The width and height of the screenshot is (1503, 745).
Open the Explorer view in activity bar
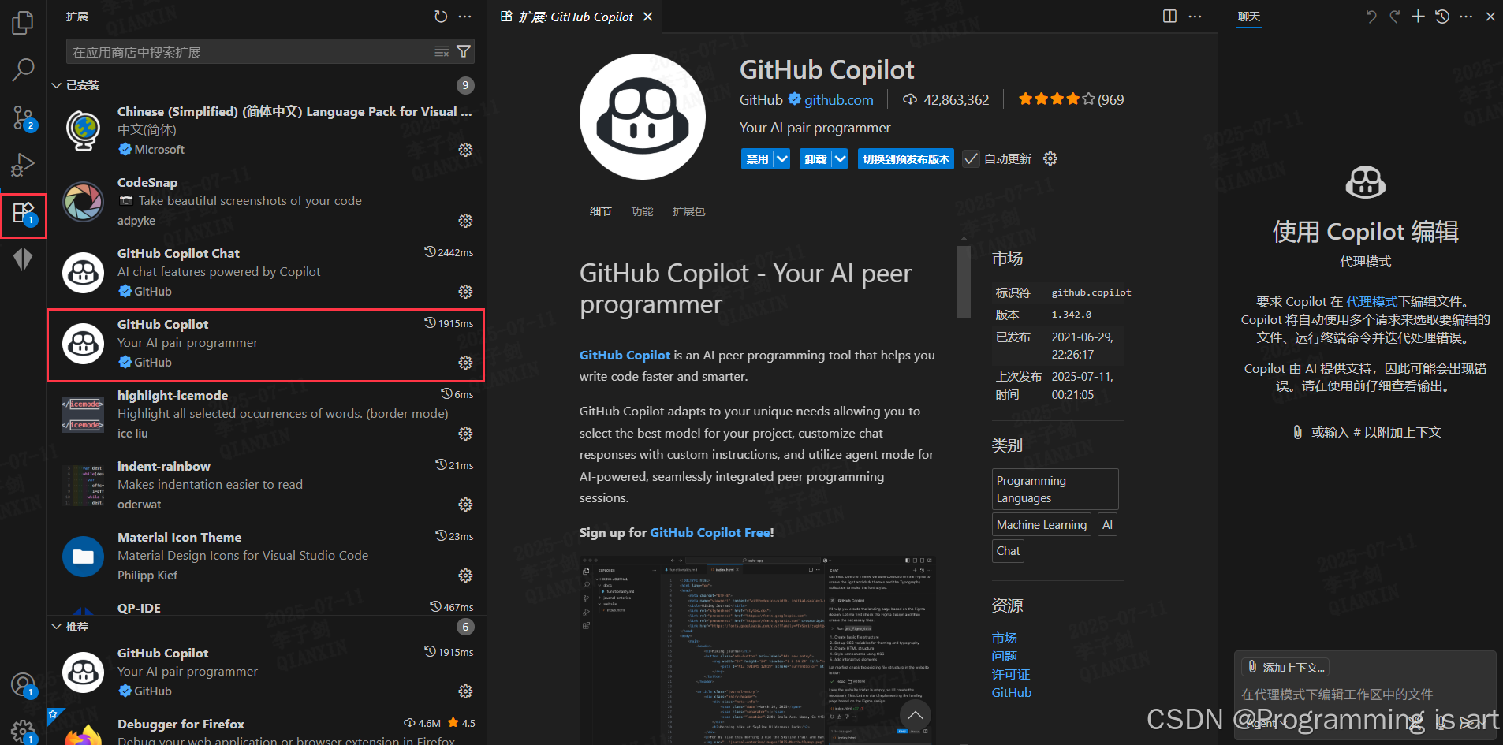point(23,23)
